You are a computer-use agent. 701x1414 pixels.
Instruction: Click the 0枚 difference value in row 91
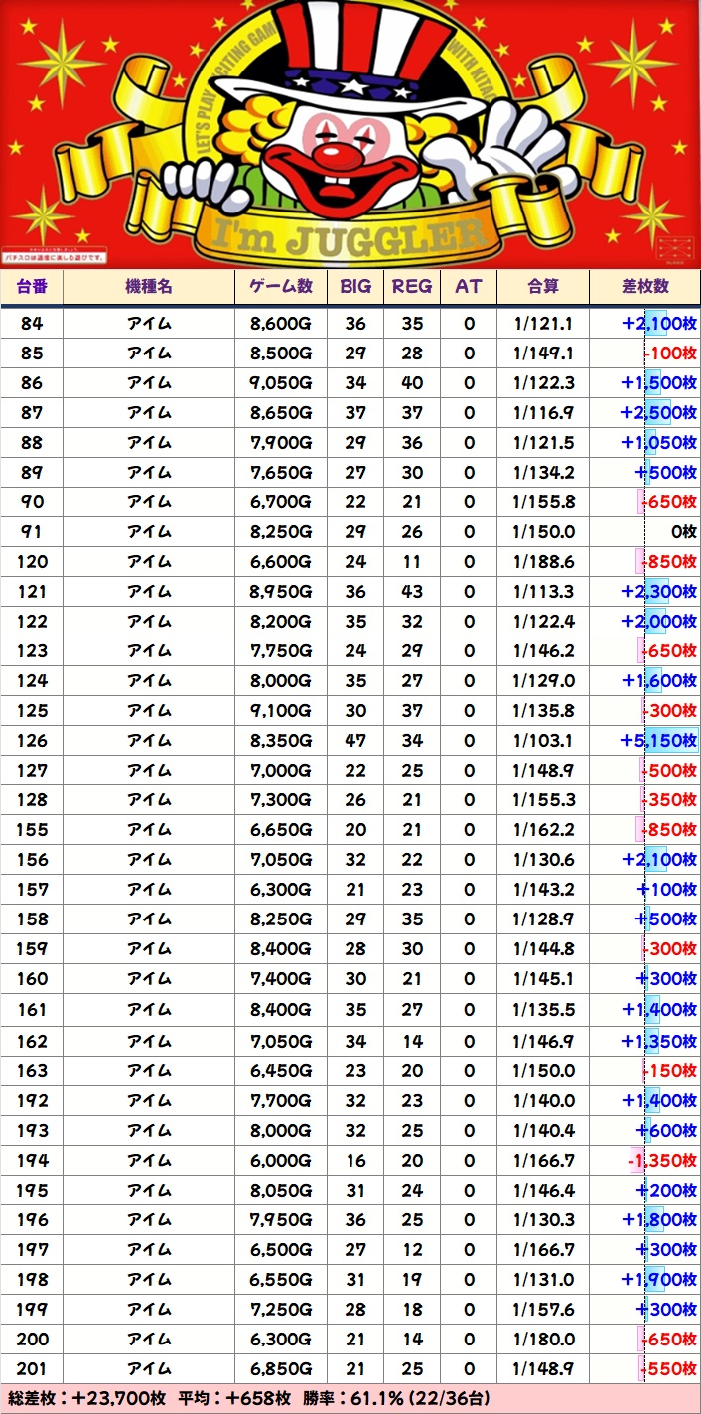click(x=684, y=532)
